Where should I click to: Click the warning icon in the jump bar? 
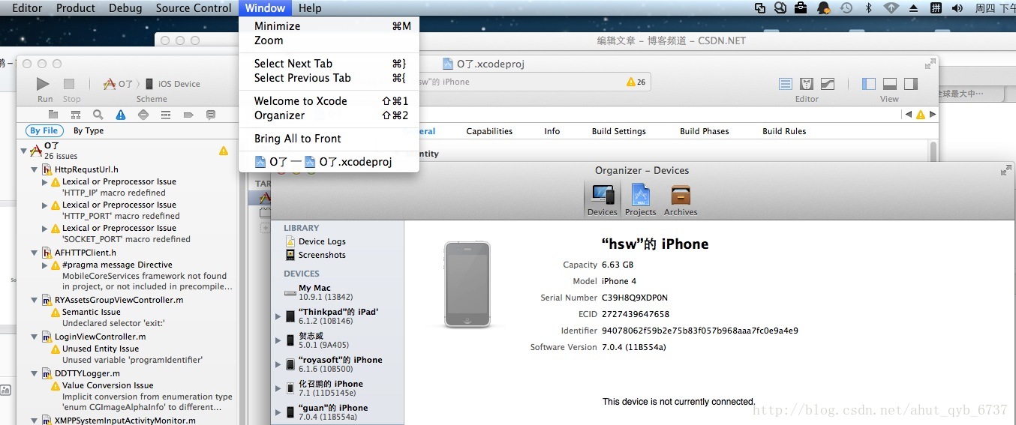click(921, 115)
